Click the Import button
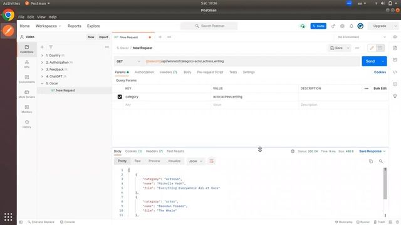The image size is (401, 225). (103, 37)
